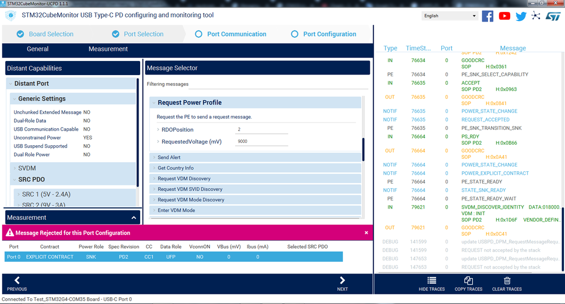Click the Copy Traces icon
The height and width of the screenshot is (304, 565).
pos(468,280)
